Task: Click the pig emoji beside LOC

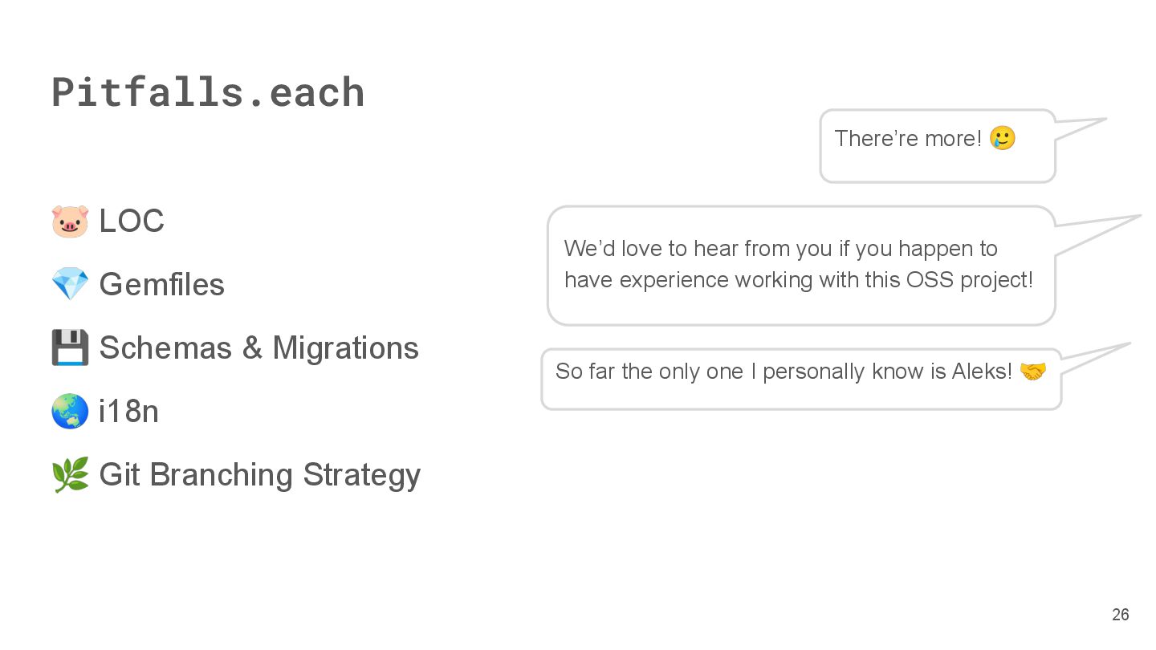Action: tap(70, 221)
